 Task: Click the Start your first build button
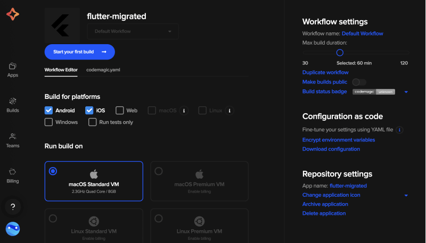[x=79, y=52]
